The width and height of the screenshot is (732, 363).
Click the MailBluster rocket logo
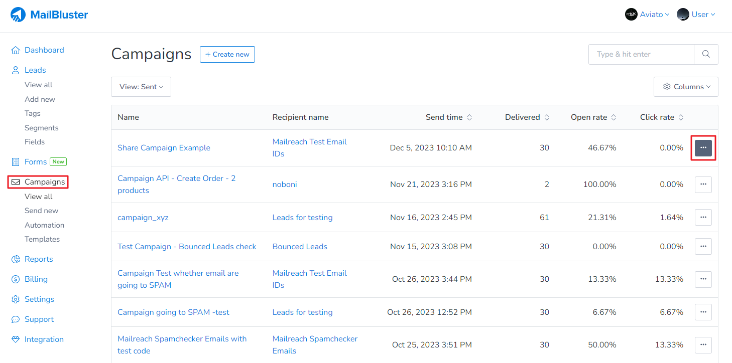[x=18, y=15]
